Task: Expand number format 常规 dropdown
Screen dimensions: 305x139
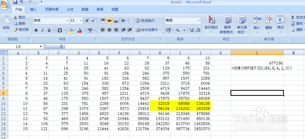Action: pos(199,21)
